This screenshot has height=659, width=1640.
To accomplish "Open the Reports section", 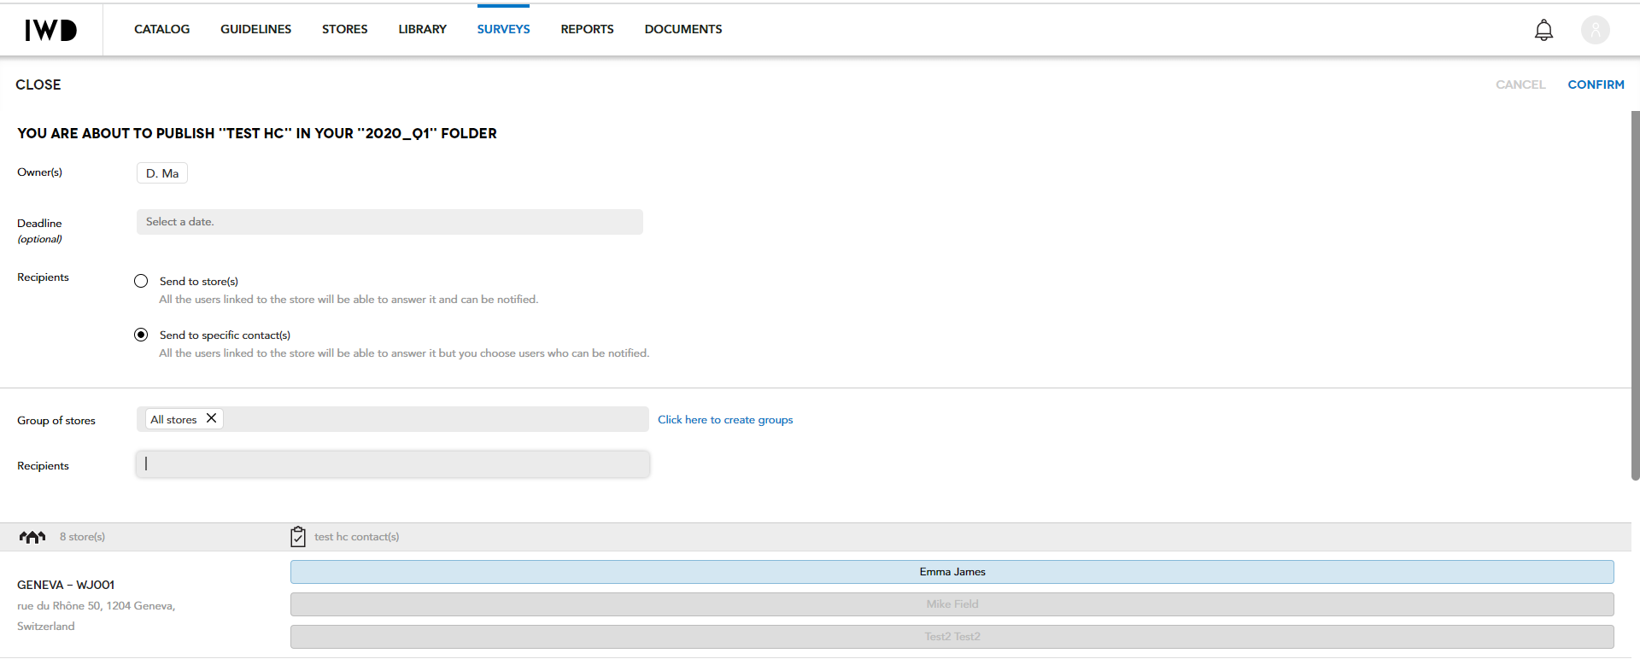I will click(x=587, y=29).
